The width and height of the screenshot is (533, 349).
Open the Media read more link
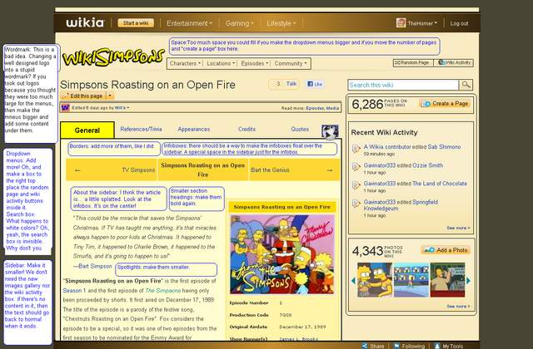coord(332,108)
